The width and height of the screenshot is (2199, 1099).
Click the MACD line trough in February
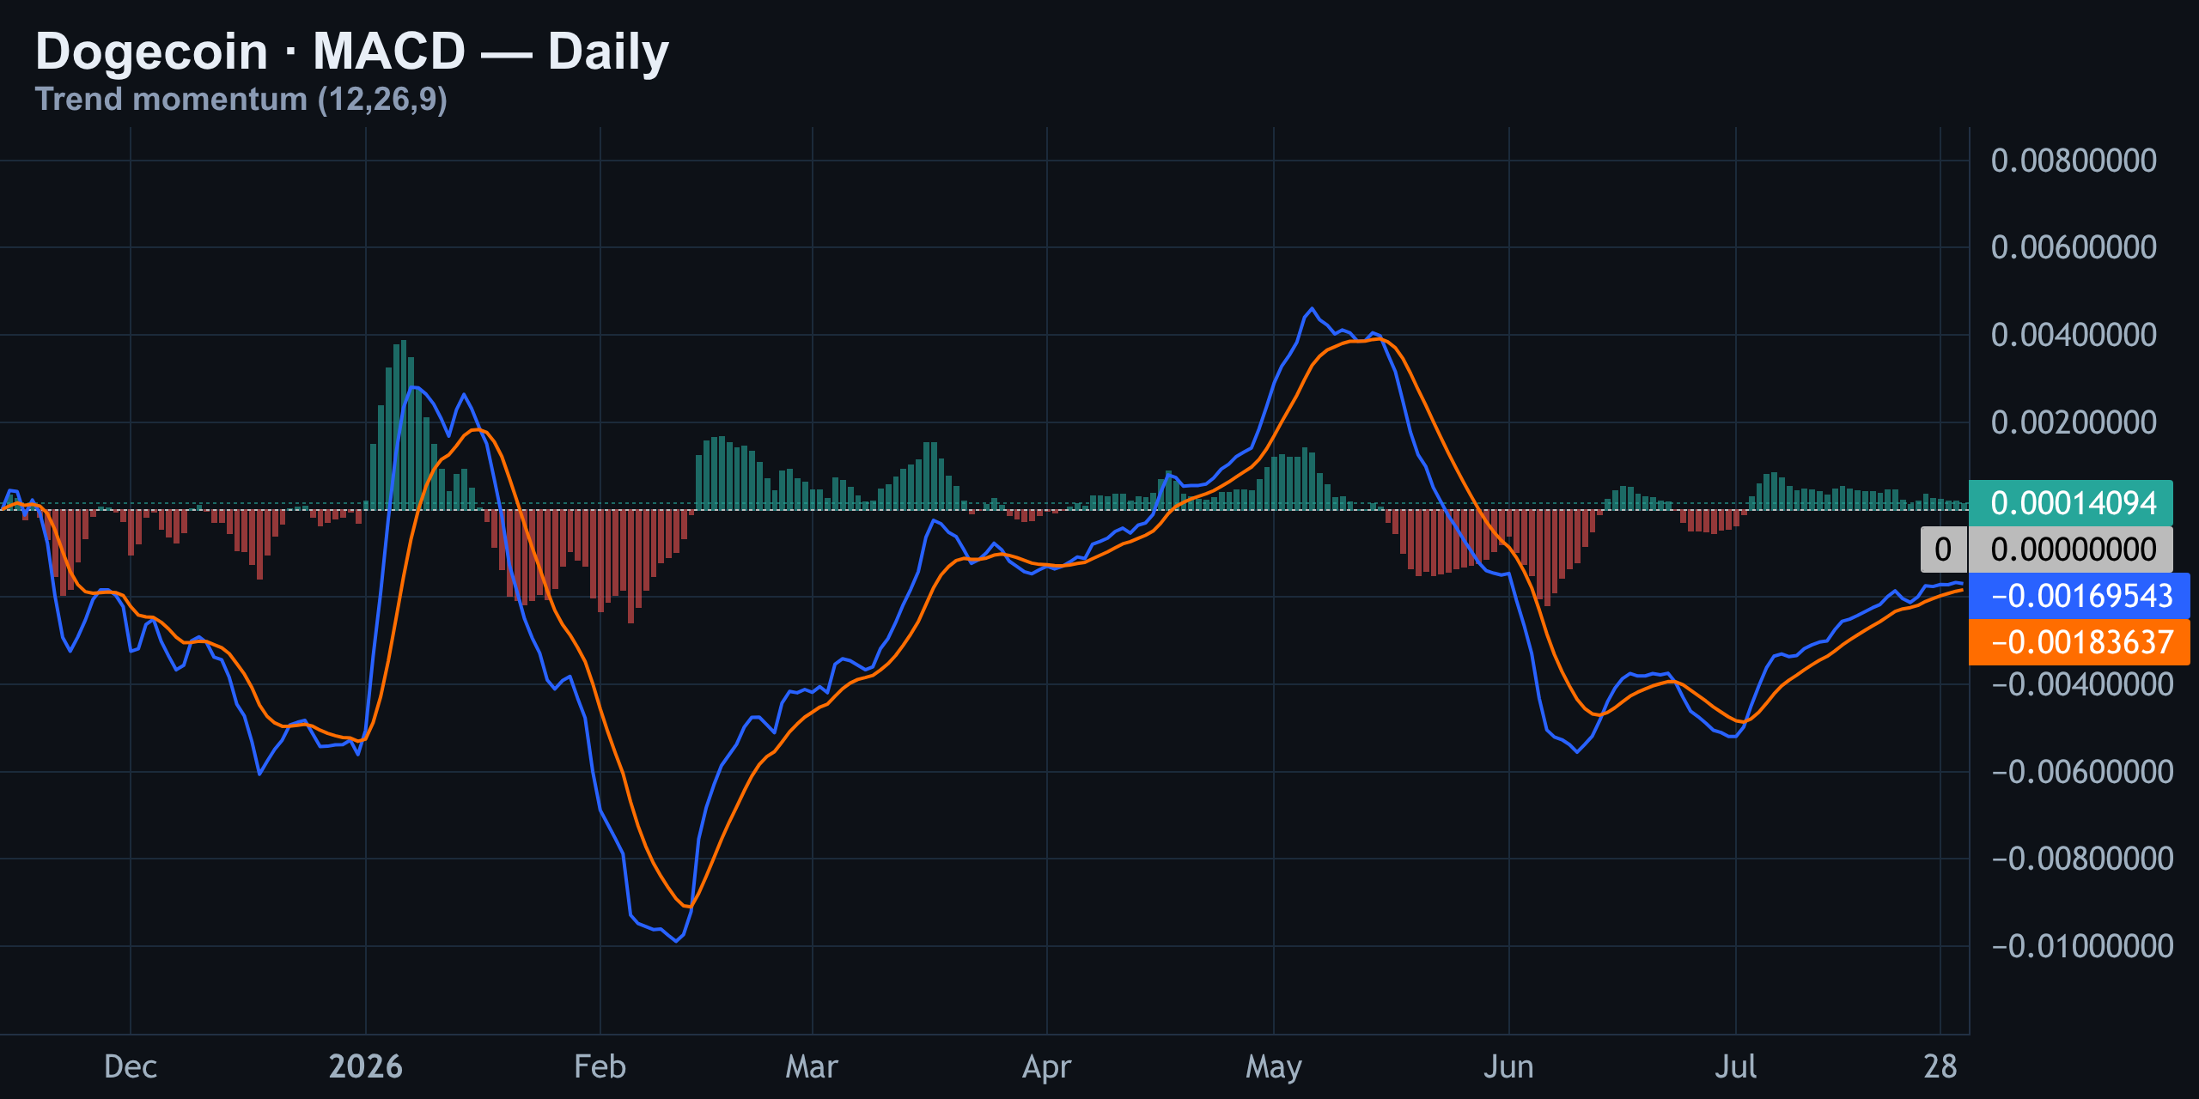click(677, 941)
